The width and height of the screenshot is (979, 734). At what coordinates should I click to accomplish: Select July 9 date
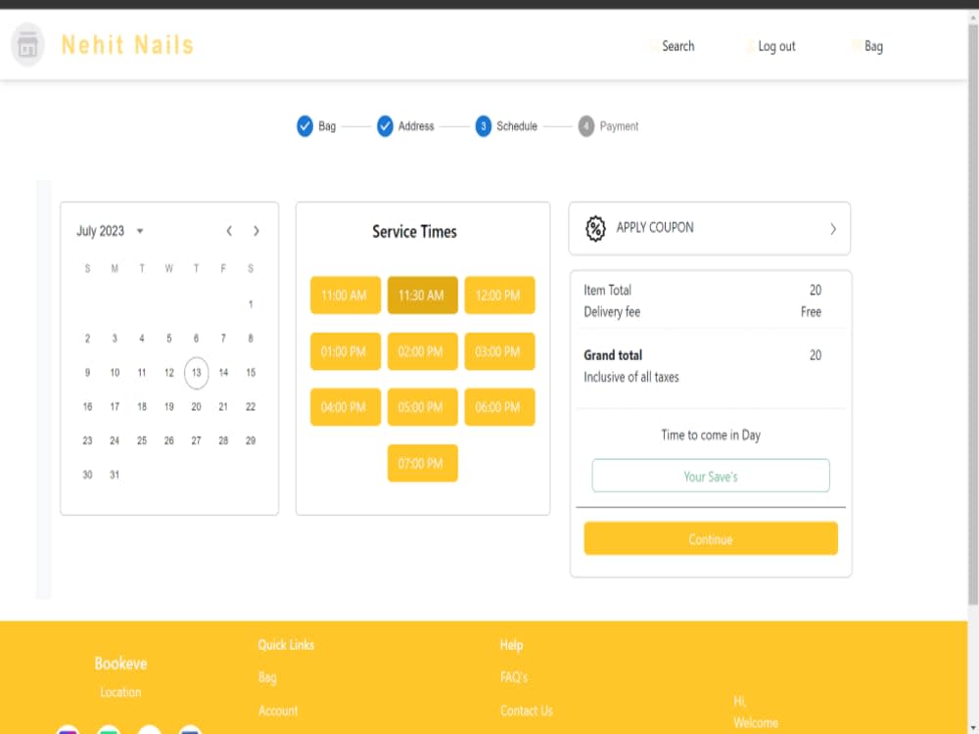(87, 373)
